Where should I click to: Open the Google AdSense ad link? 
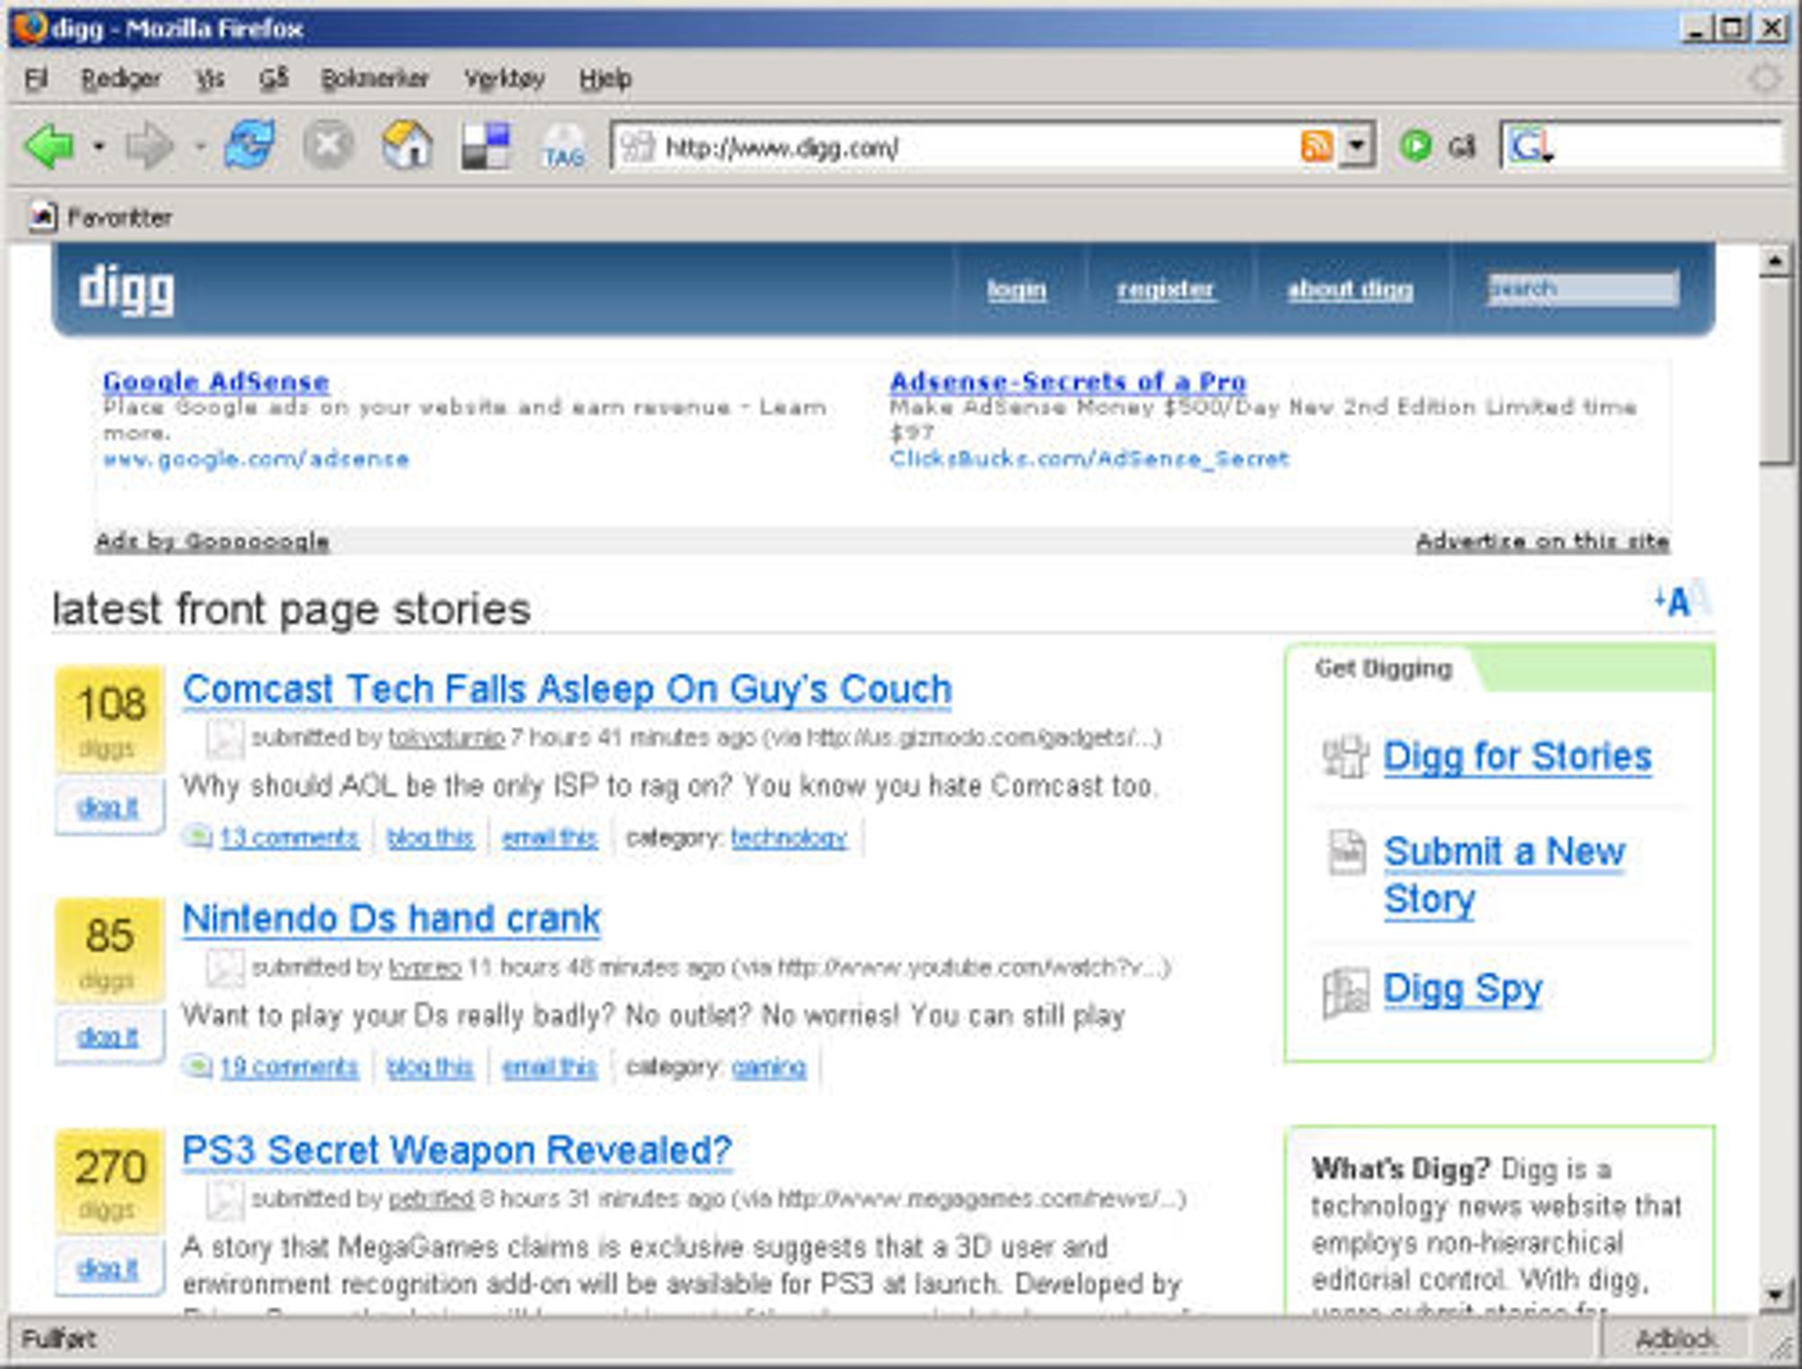[x=216, y=382]
